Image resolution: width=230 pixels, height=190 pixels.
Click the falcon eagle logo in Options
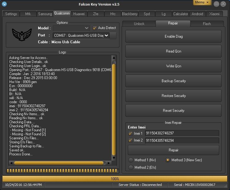pos(22,35)
